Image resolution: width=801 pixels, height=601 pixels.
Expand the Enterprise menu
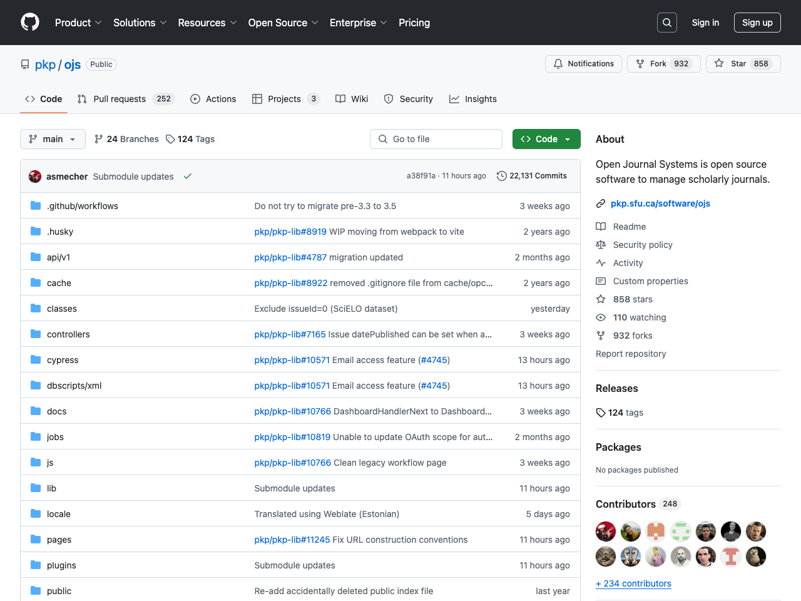click(x=359, y=23)
